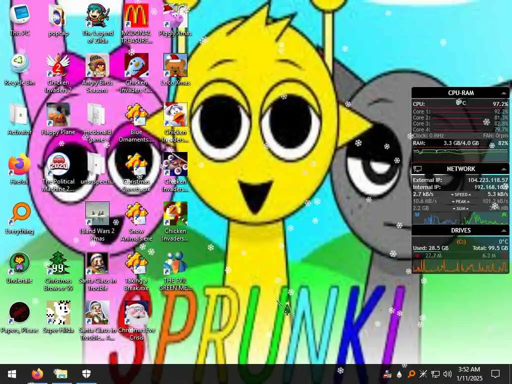This screenshot has height=384, width=512.
Task: Click the orange drive activity graph
Action: click(460, 266)
